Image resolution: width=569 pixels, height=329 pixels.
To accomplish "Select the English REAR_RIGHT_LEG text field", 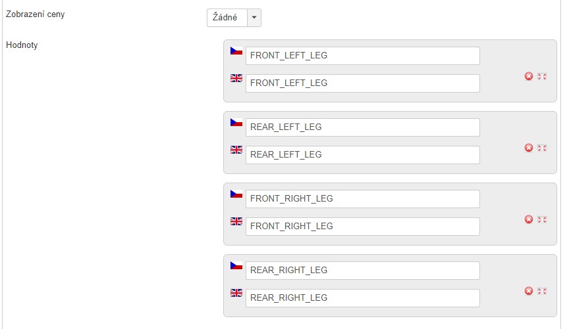I will 362,298.
